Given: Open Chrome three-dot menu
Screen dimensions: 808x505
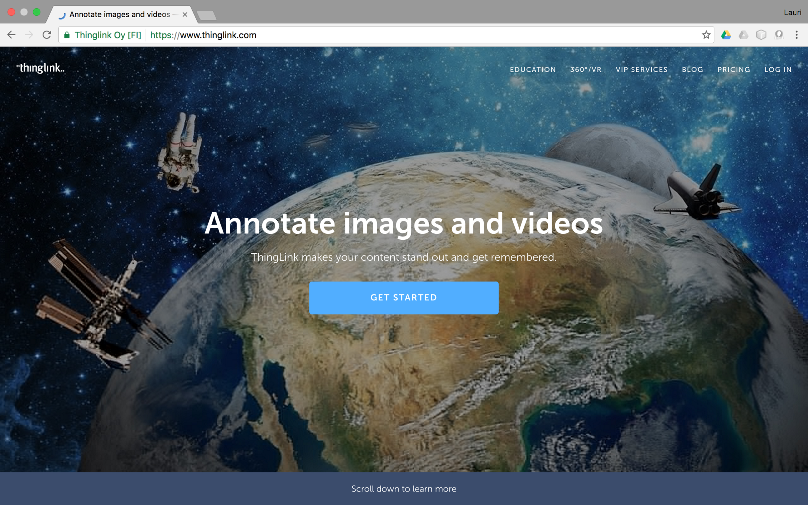Looking at the screenshot, I should pyautogui.click(x=796, y=35).
